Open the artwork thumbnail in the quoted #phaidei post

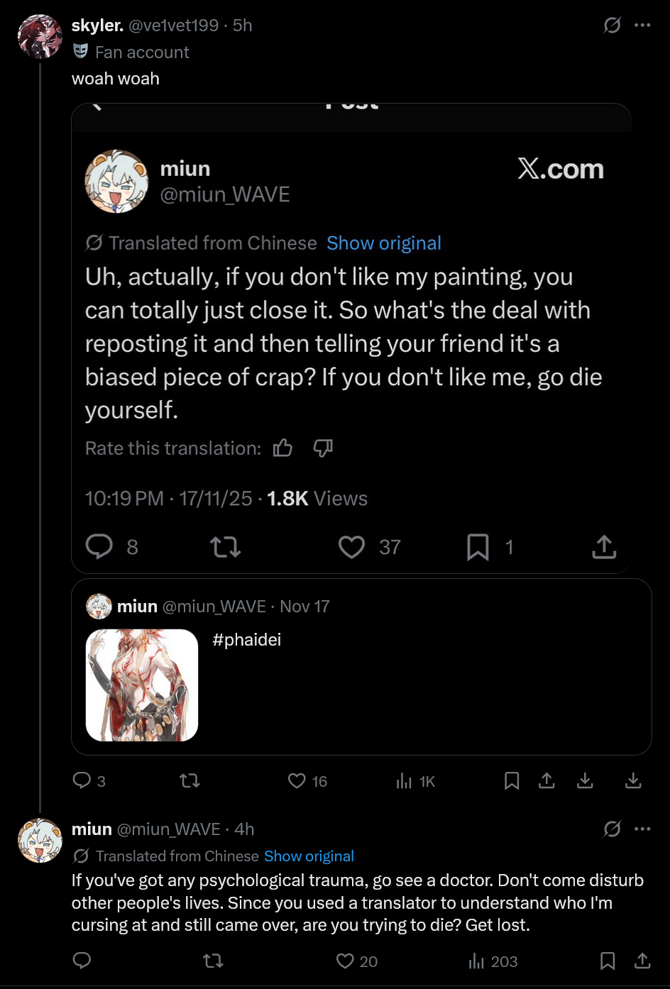click(x=142, y=685)
